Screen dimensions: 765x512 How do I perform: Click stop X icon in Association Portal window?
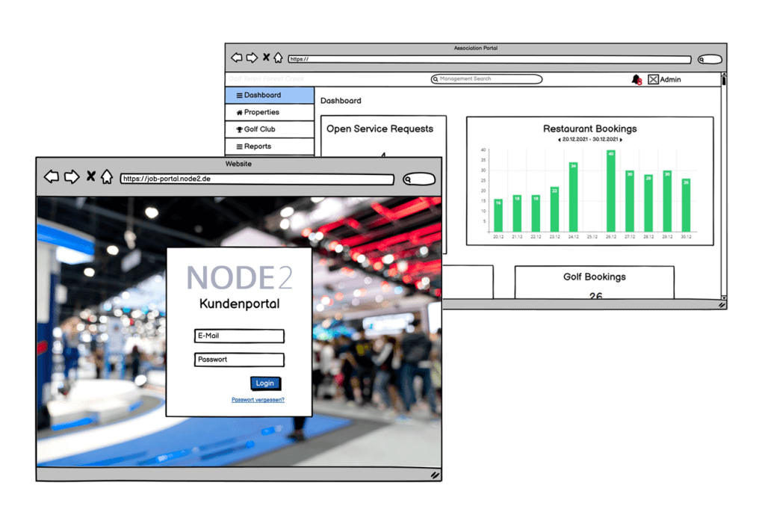267,57
